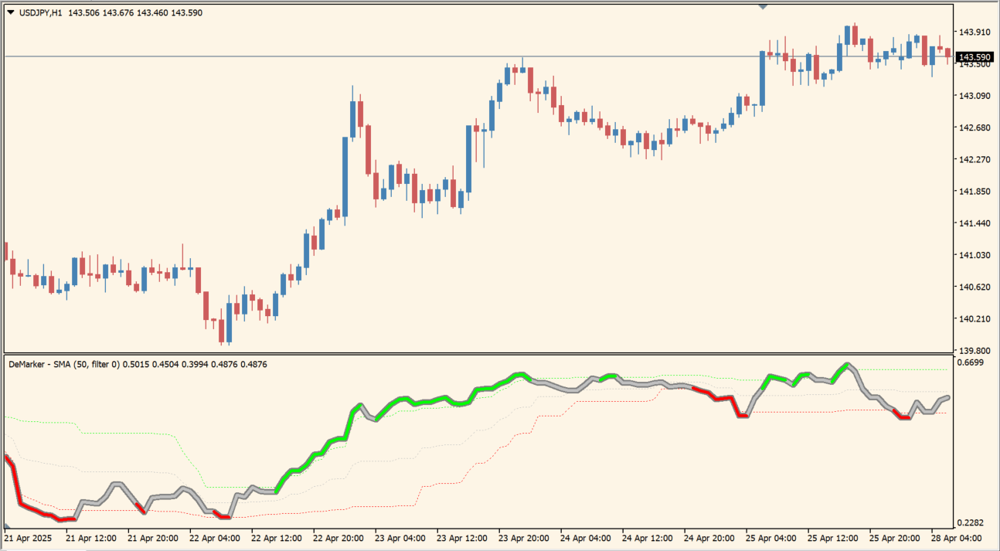Viewport: 1000px width, 551px height.
Task: Click the 23 Apr 04:00 time label
Action: tap(400, 537)
